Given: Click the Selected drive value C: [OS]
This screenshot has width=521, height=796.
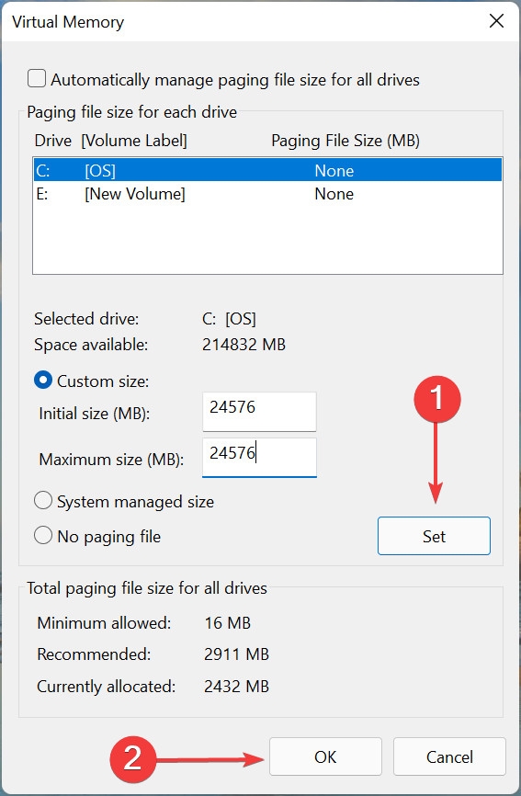Looking at the screenshot, I should (229, 319).
